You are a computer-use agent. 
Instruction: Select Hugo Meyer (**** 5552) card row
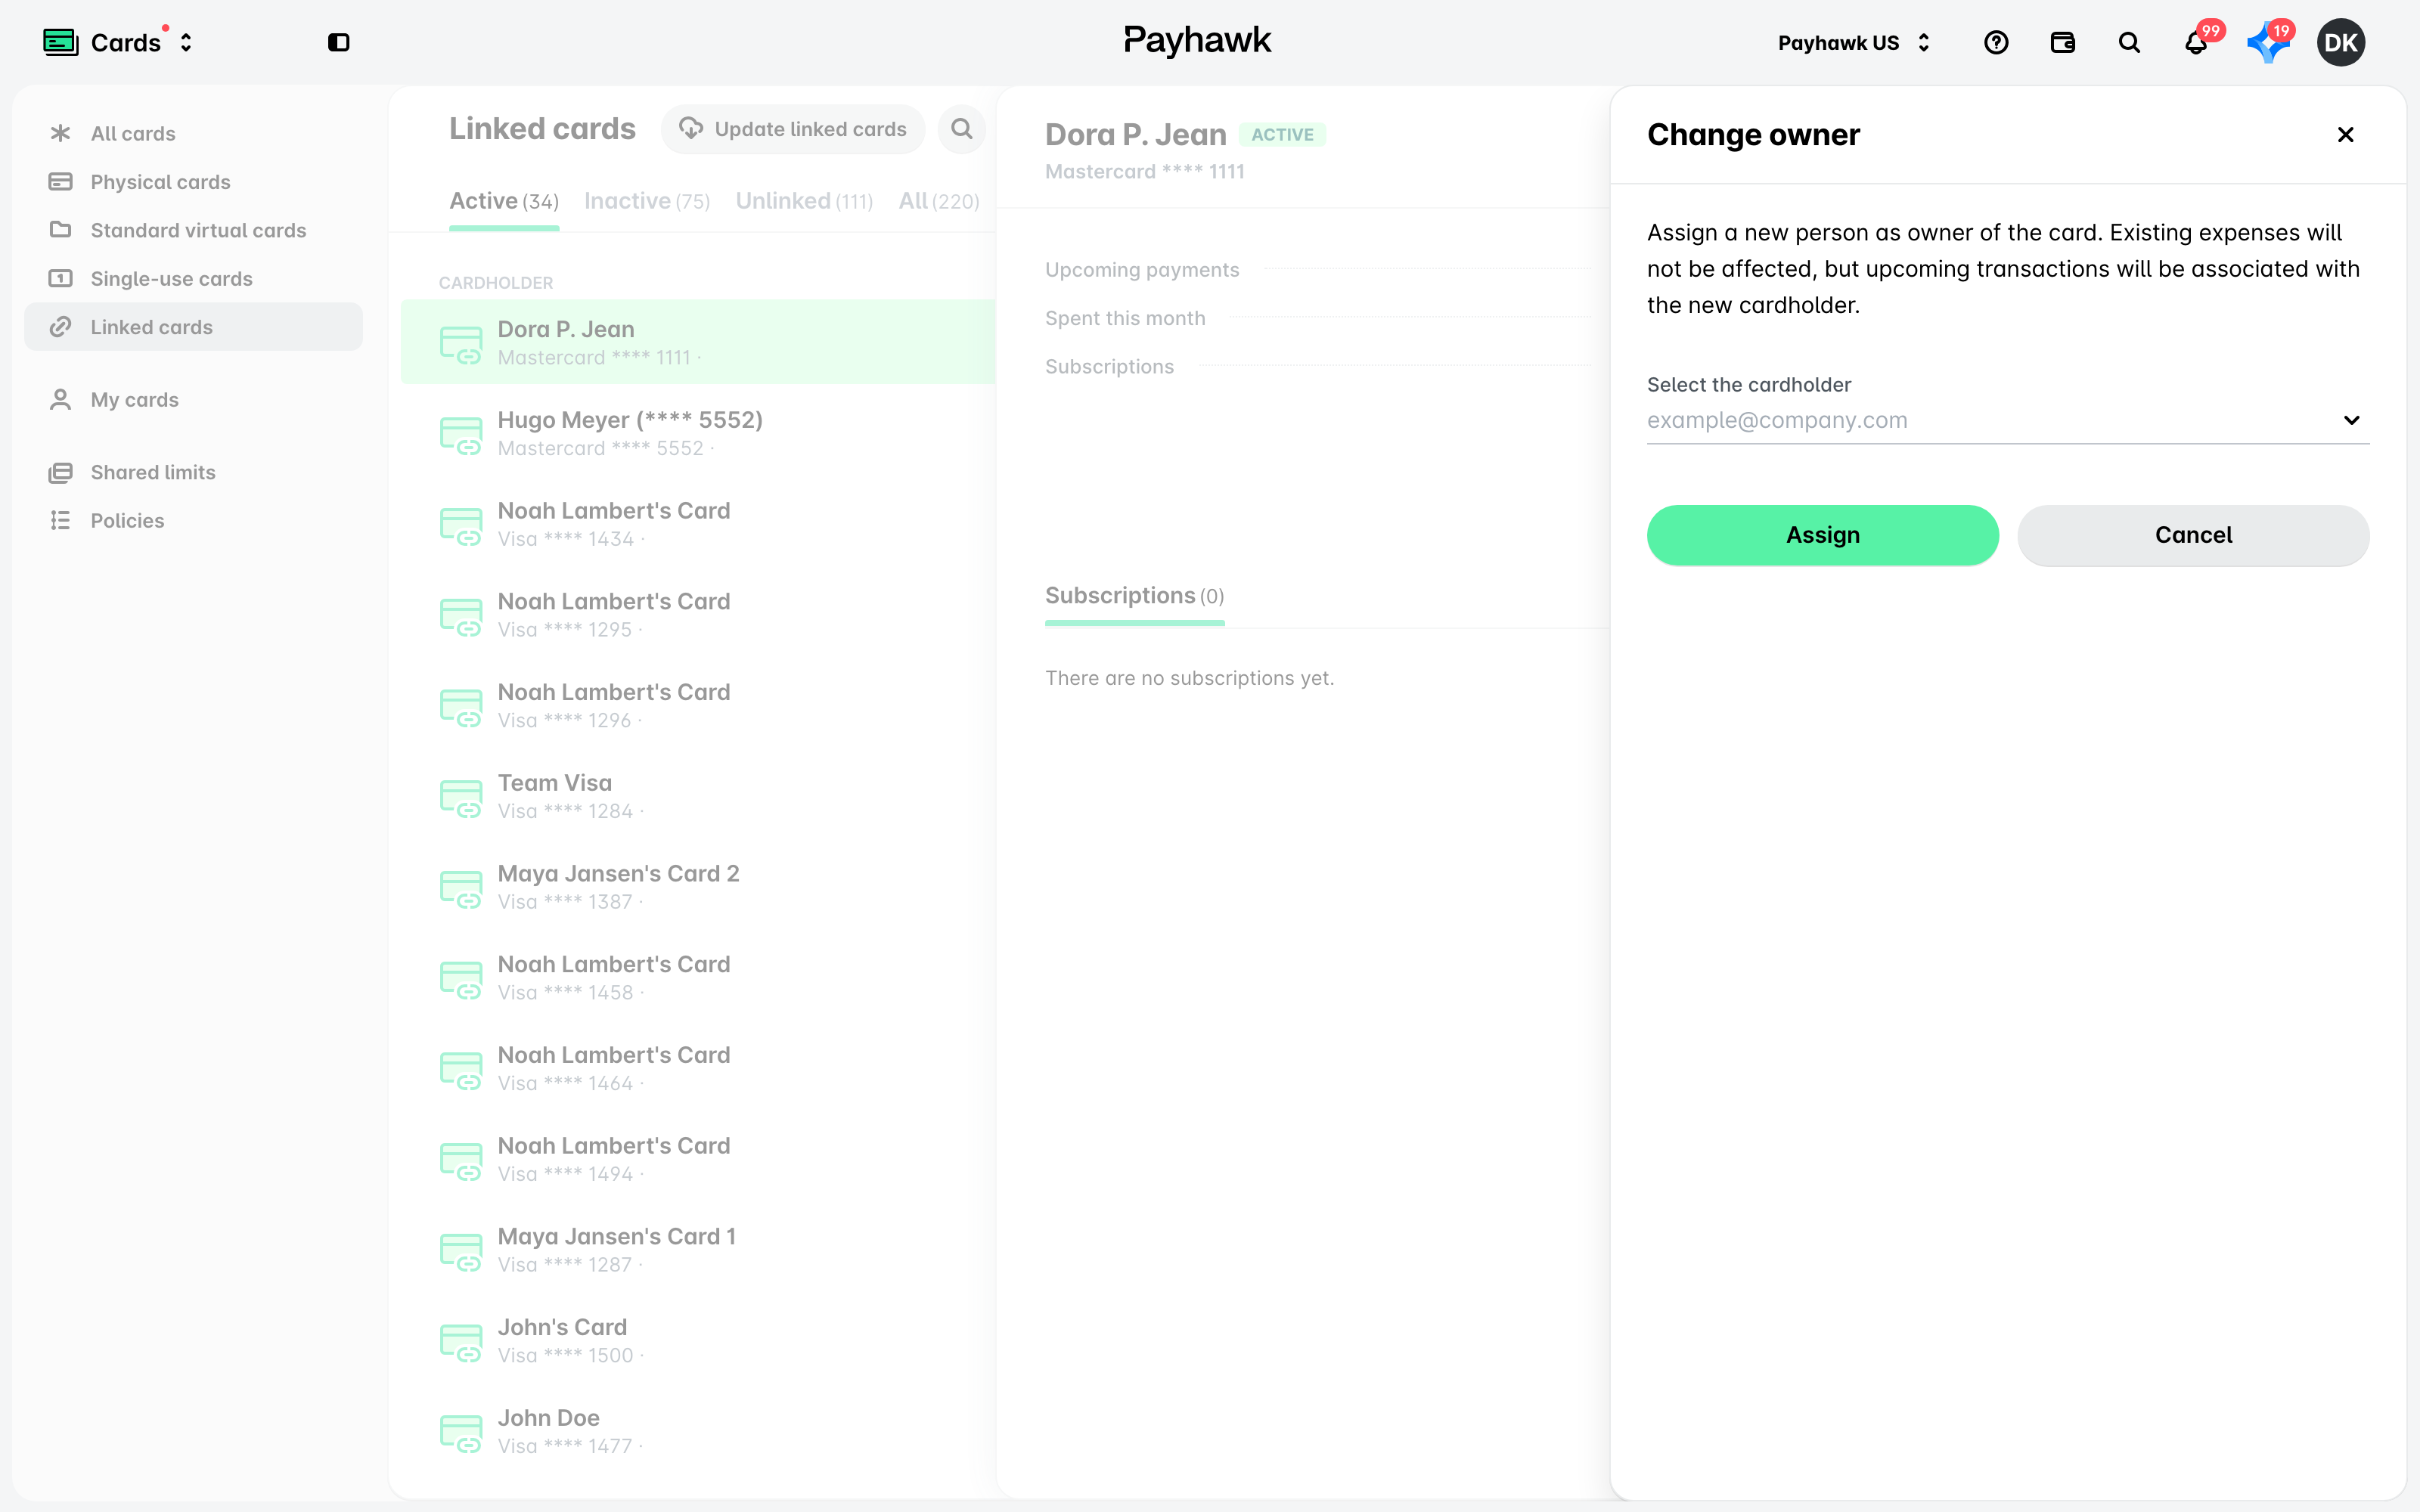click(698, 433)
